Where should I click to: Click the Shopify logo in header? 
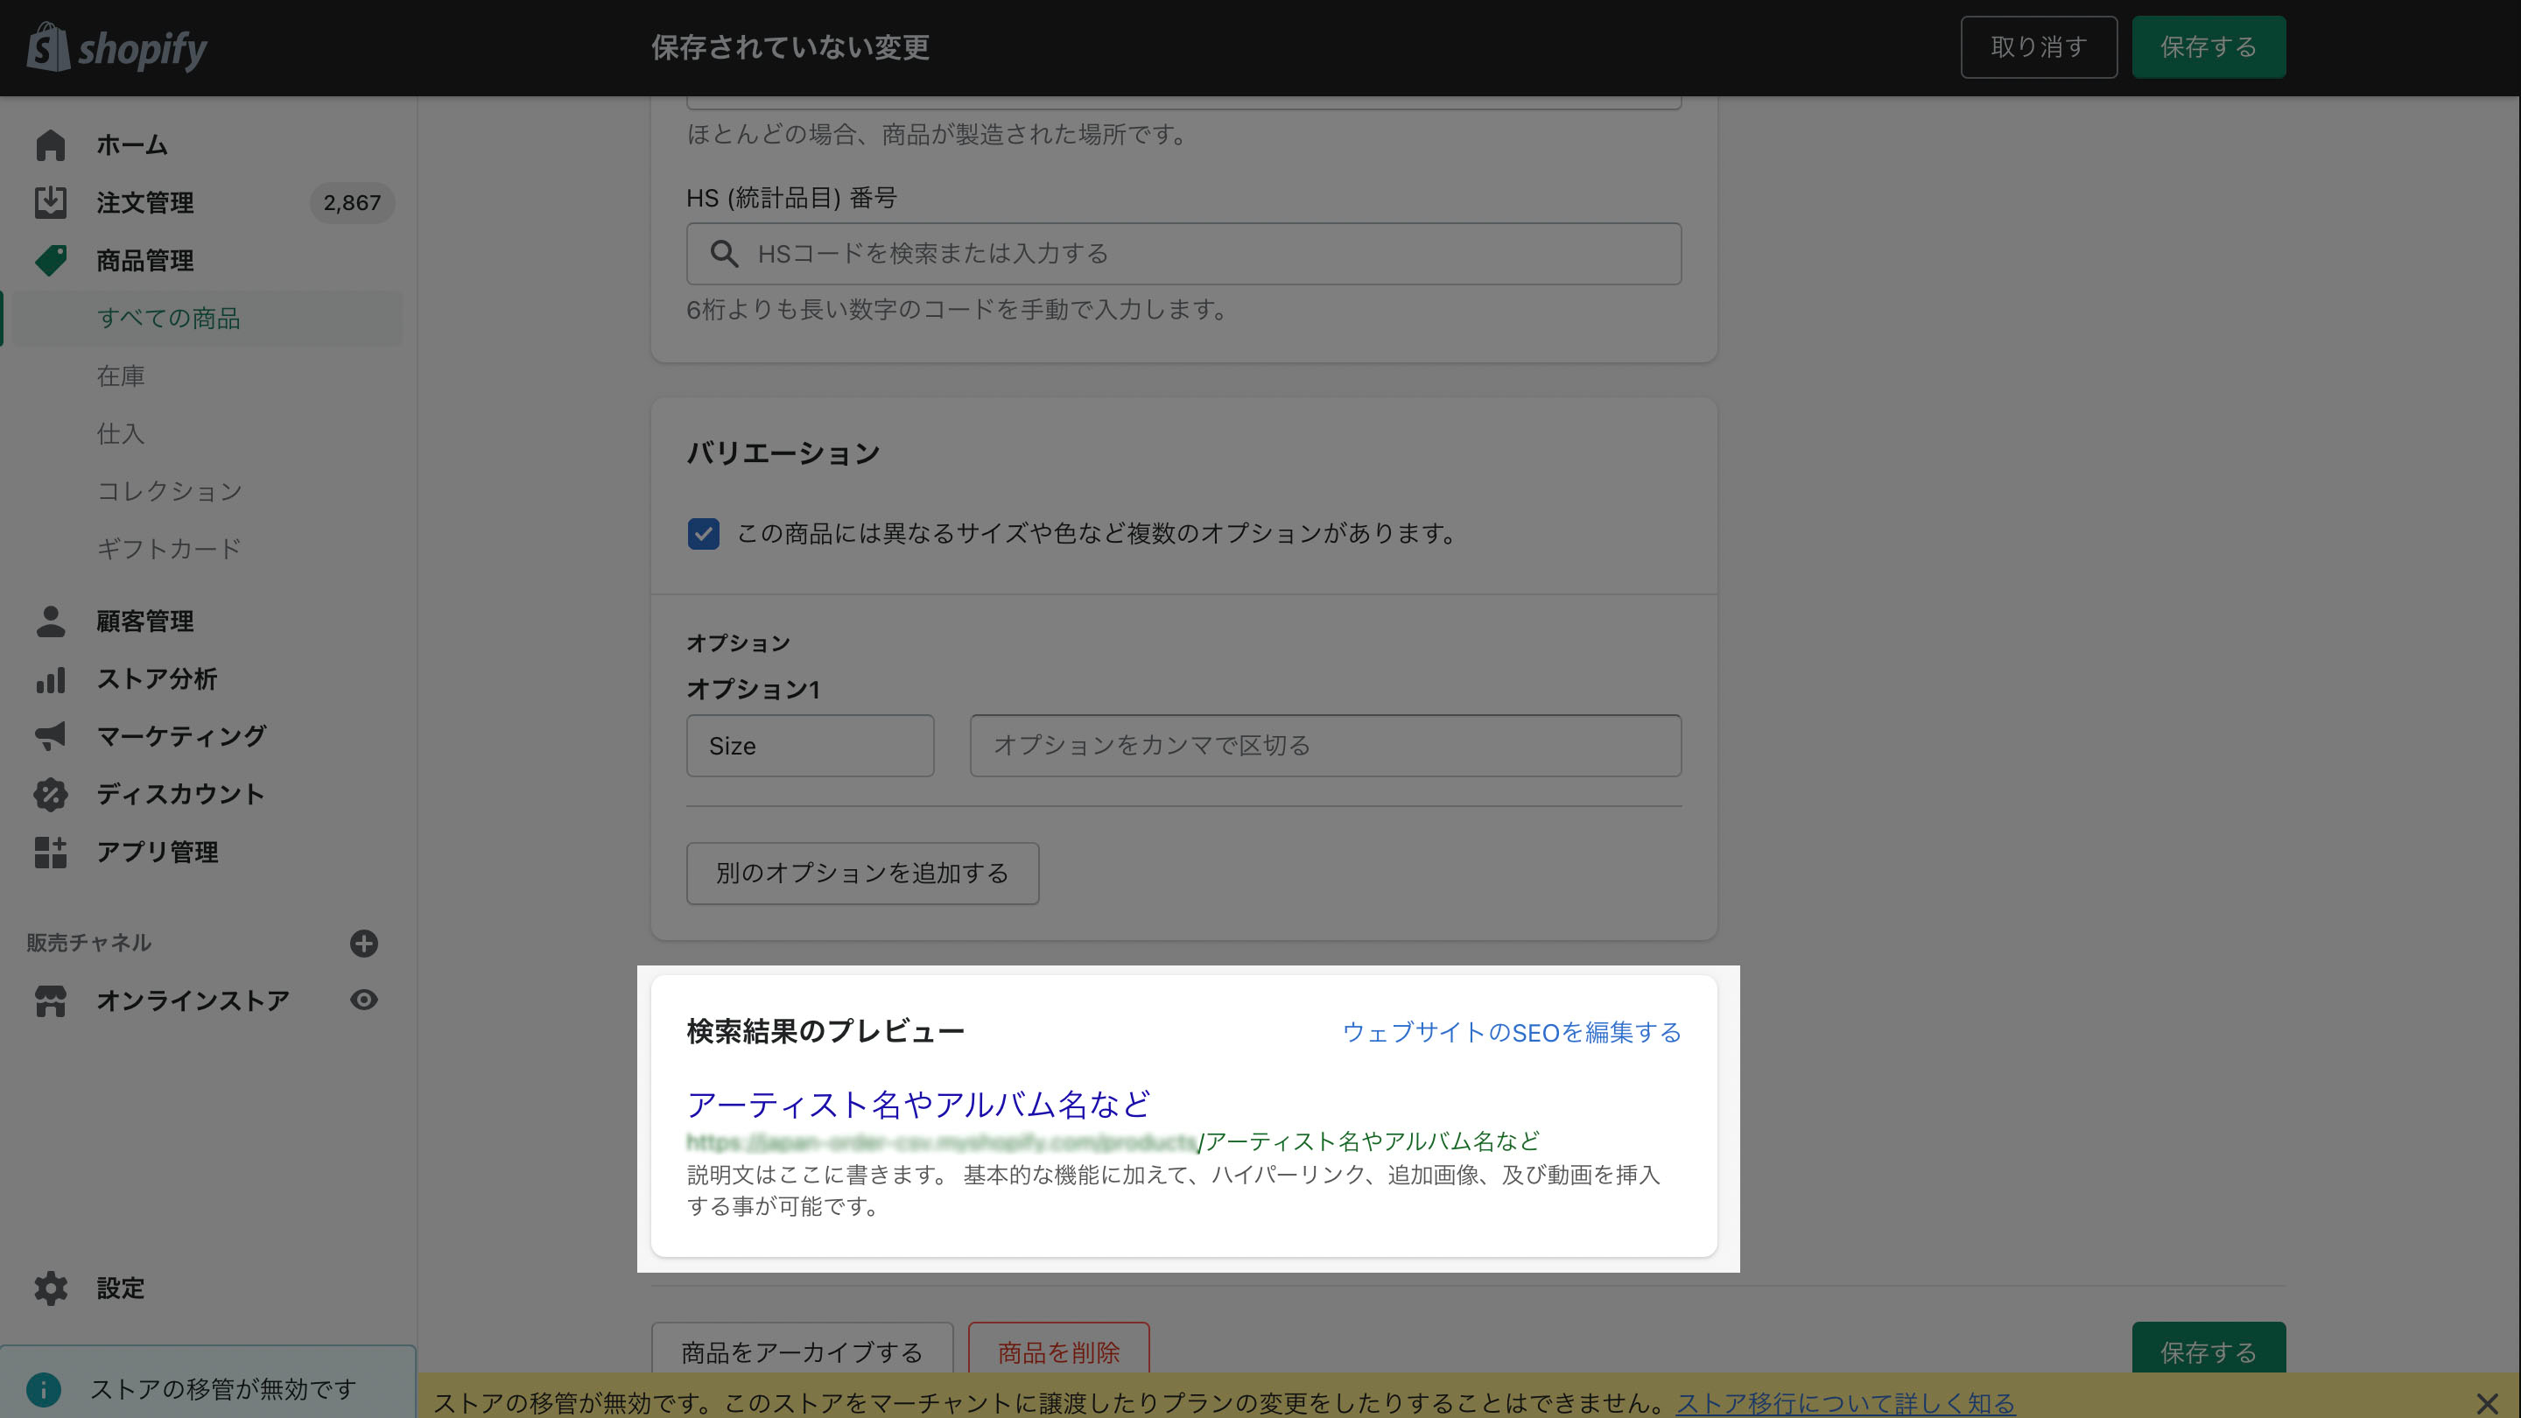(117, 48)
